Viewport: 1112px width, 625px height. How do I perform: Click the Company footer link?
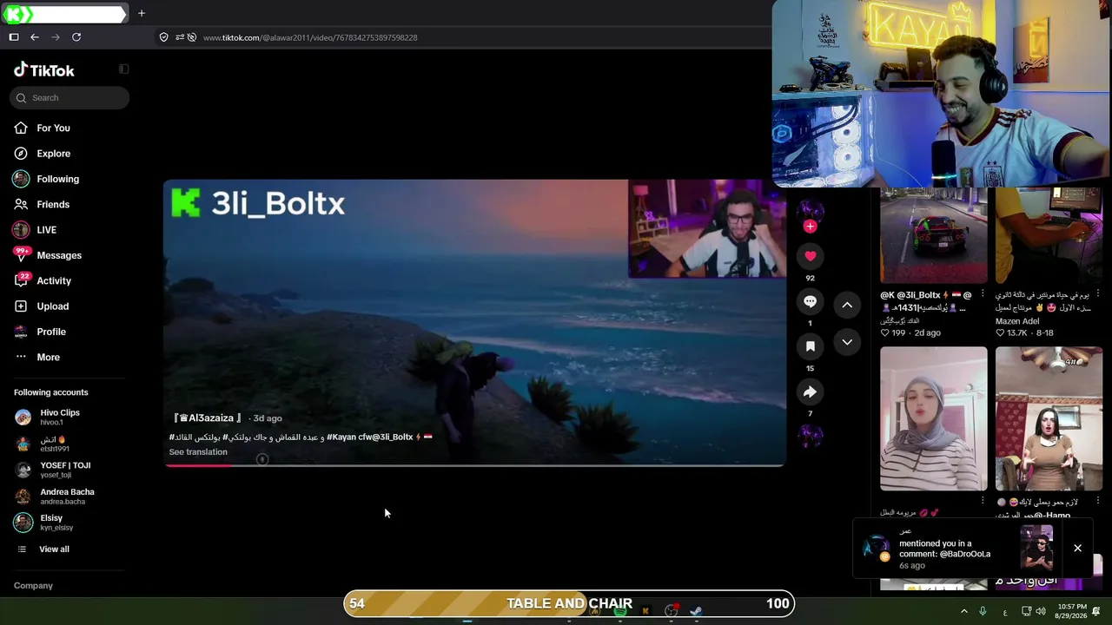pos(33,586)
